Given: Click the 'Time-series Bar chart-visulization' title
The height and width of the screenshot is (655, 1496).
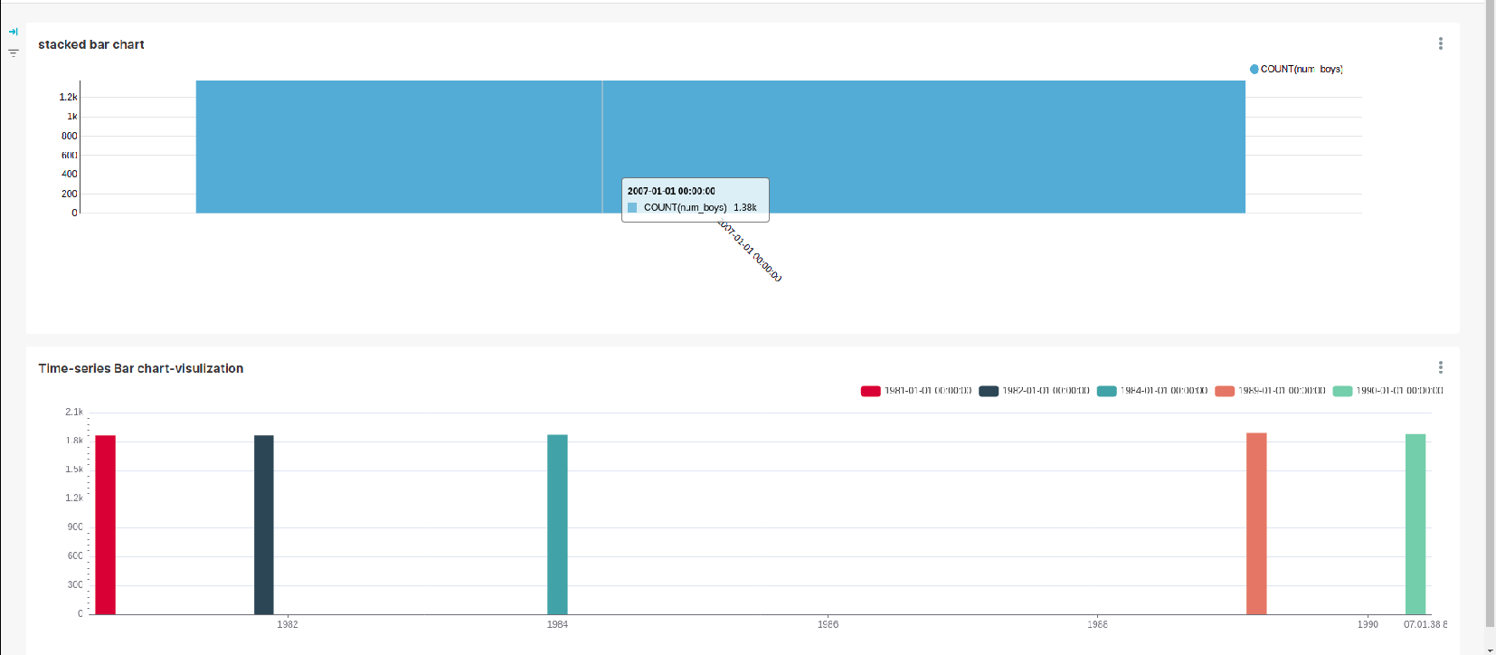Looking at the screenshot, I should pos(141,368).
